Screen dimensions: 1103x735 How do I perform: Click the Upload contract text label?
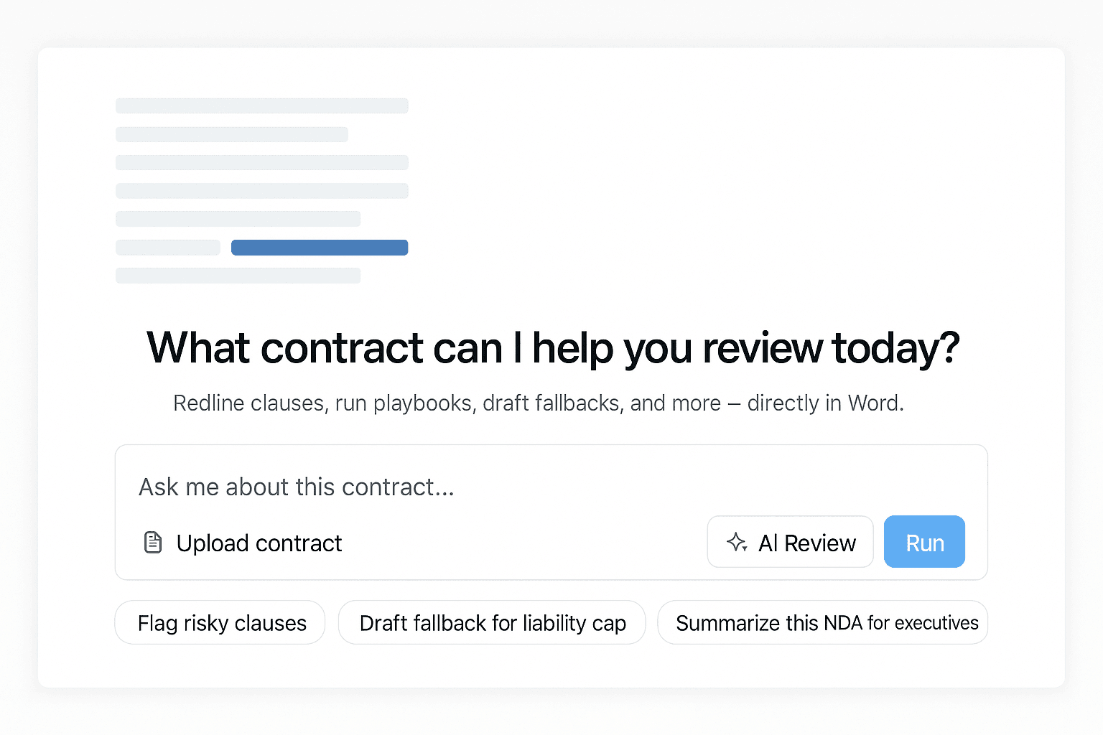259,543
